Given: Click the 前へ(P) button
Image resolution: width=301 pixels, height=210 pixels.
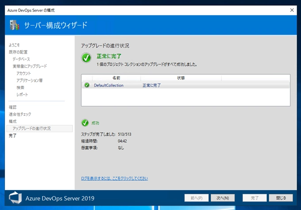Looking at the screenshot, I should (x=197, y=198).
